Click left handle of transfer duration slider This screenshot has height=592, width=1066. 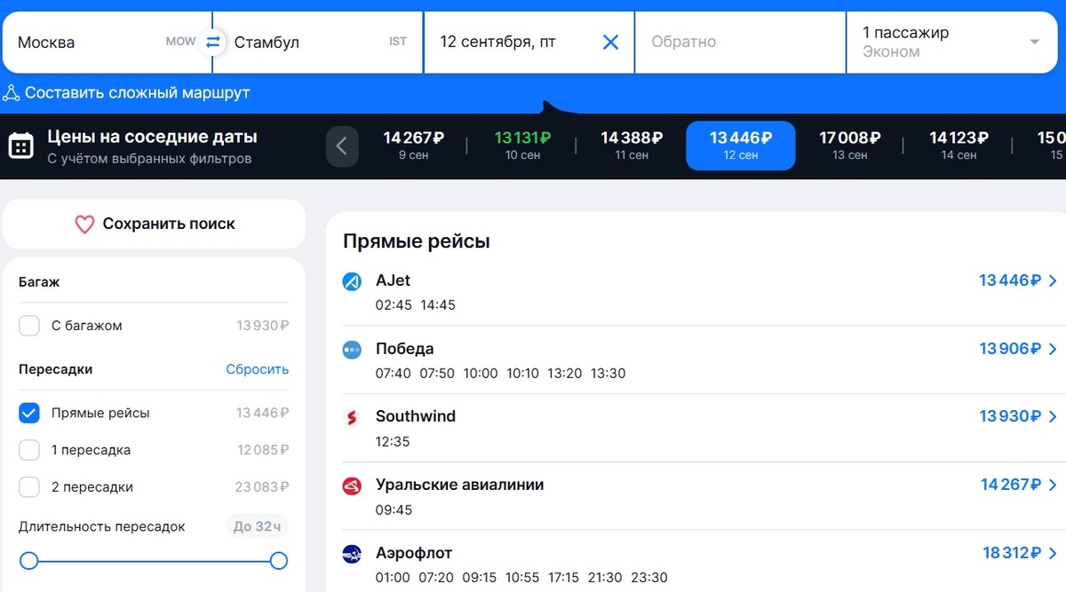[x=29, y=561]
